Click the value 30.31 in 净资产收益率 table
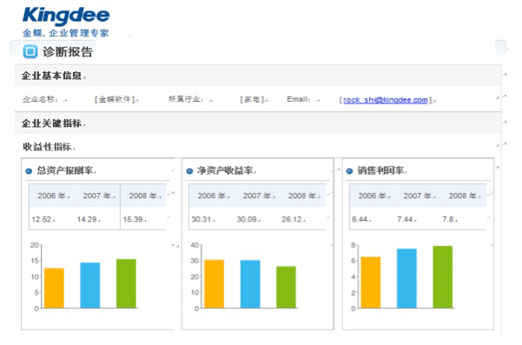The image size is (522, 345). pos(202,220)
